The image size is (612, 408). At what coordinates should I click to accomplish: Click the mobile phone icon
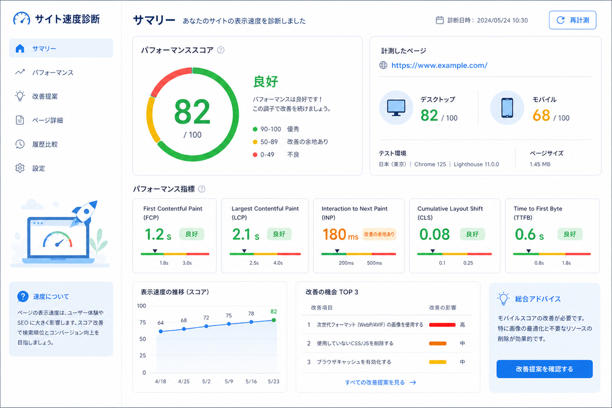507,108
